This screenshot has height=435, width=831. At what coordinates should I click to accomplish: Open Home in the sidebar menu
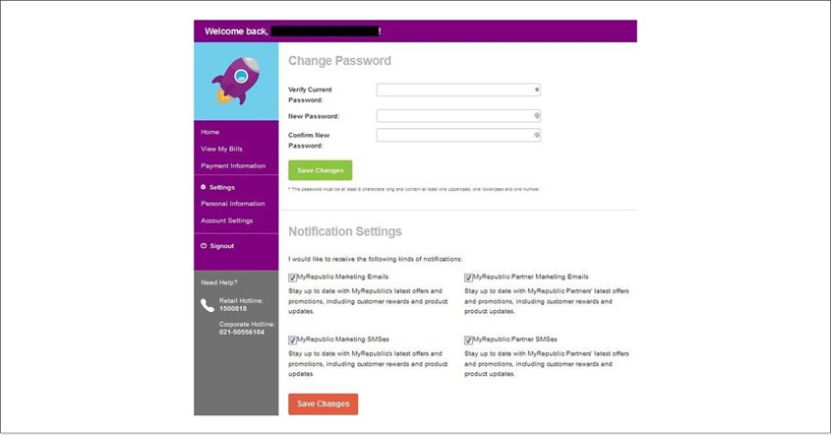tap(209, 132)
